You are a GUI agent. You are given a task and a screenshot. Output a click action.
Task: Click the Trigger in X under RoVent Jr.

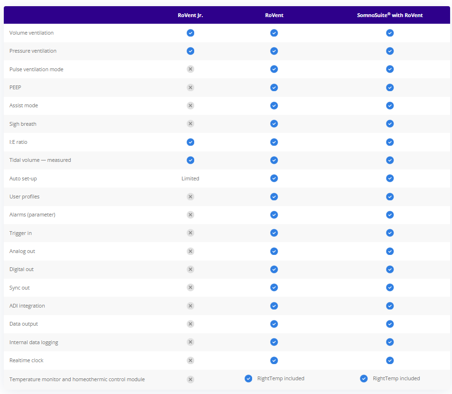click(190, 233)
